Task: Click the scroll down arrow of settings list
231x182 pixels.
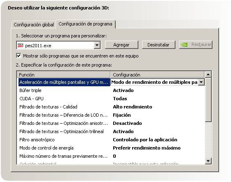Action: coord(208,161)
